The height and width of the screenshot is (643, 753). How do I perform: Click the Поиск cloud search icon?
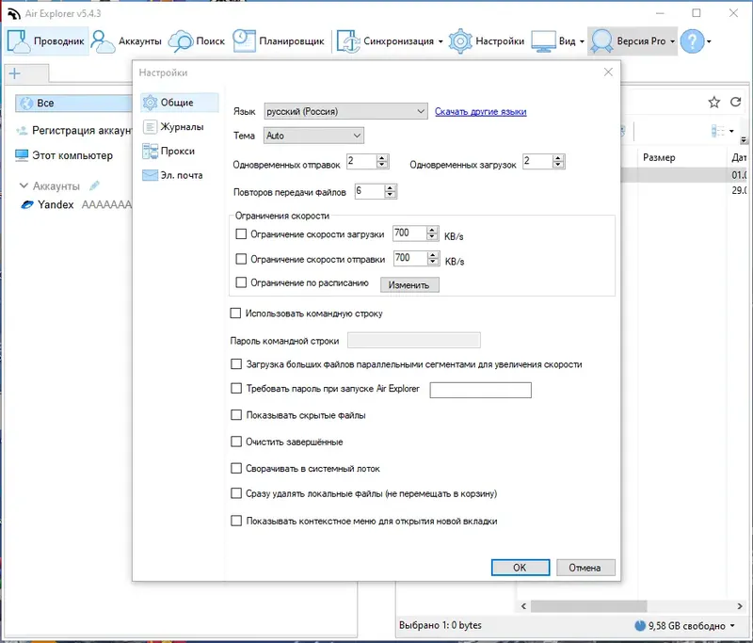click(181, 41)
